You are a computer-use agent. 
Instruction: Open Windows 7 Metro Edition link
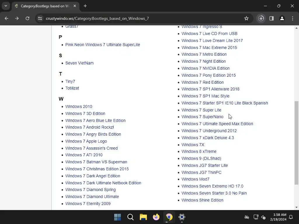[204, 54]
